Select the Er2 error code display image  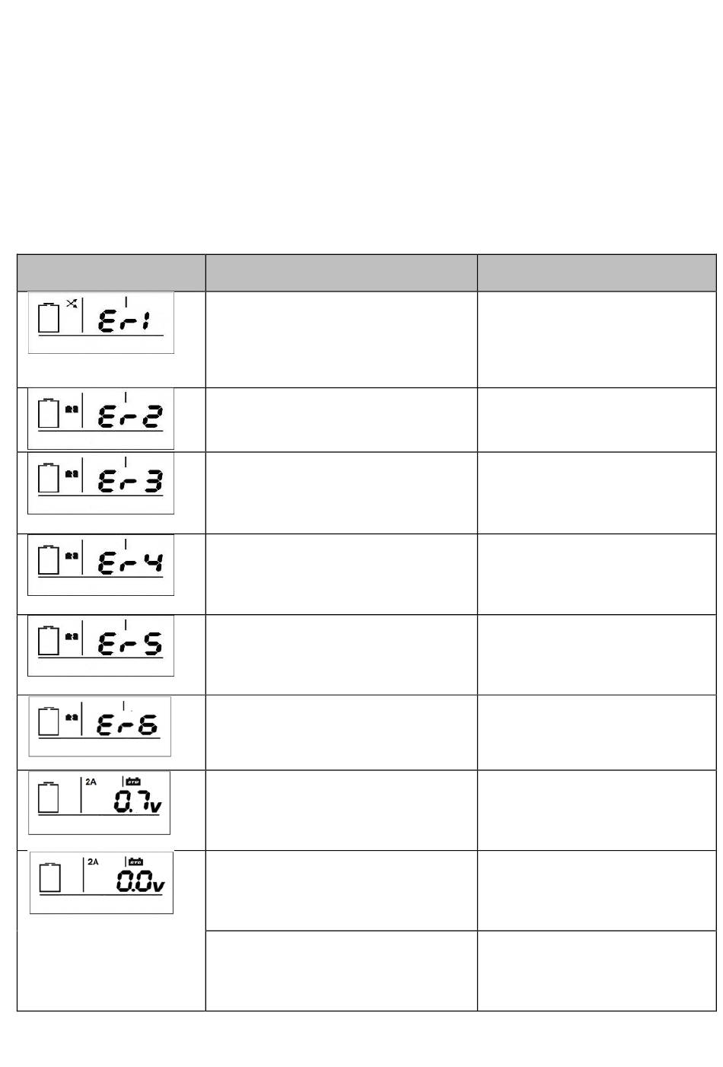[x=101, y=419]
